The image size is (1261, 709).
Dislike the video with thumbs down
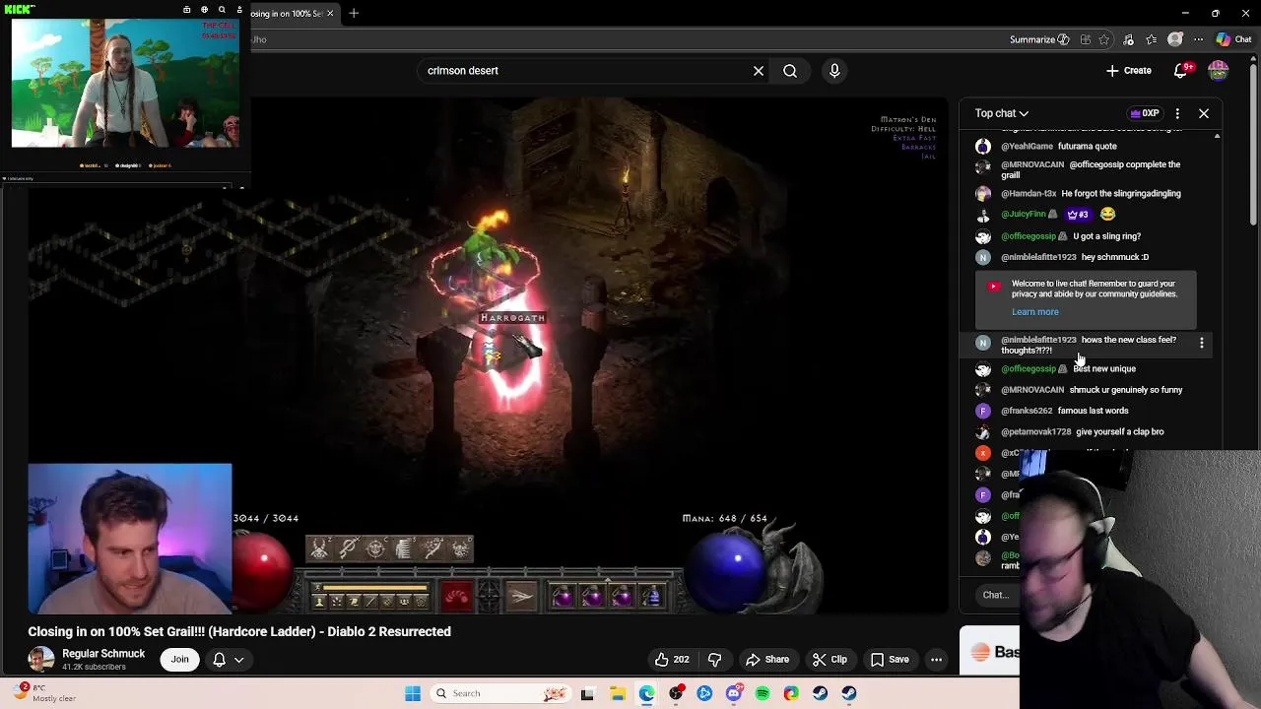715,660
